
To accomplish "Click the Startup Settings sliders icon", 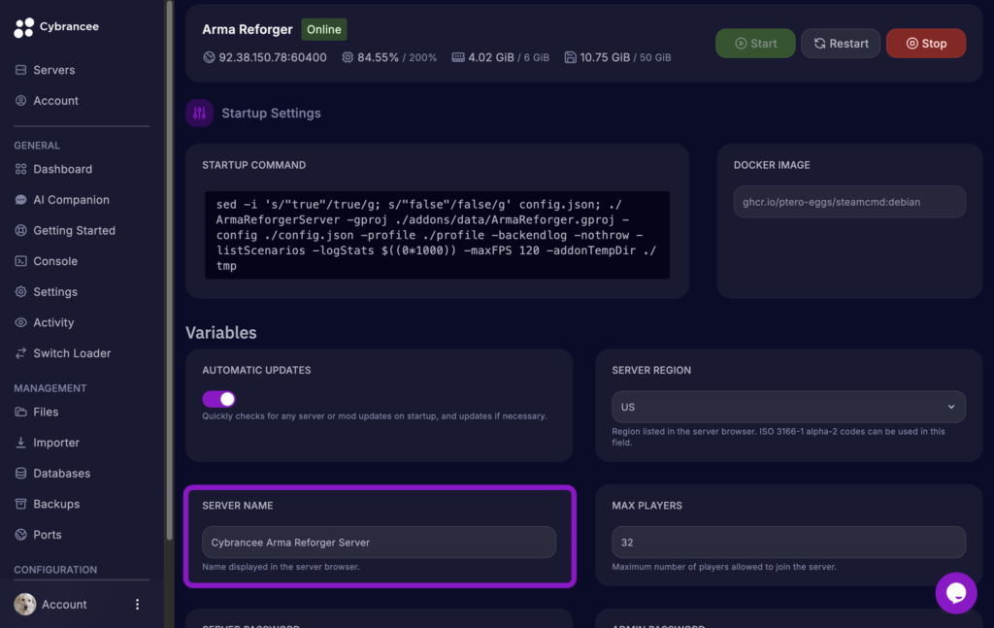I will point(200,114).
